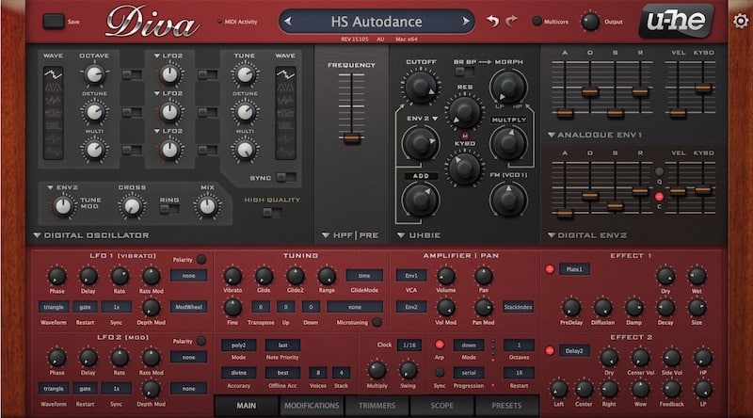Click the Cutoff knob in filter
Screen dimensions: 753x418
(x=421, y=86)
